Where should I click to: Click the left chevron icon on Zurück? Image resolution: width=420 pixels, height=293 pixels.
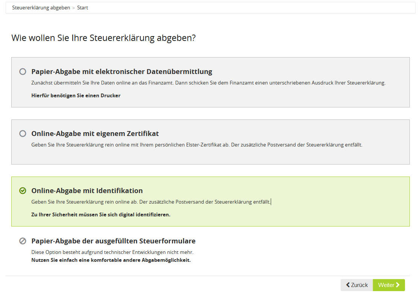click(x=348, y=285)
